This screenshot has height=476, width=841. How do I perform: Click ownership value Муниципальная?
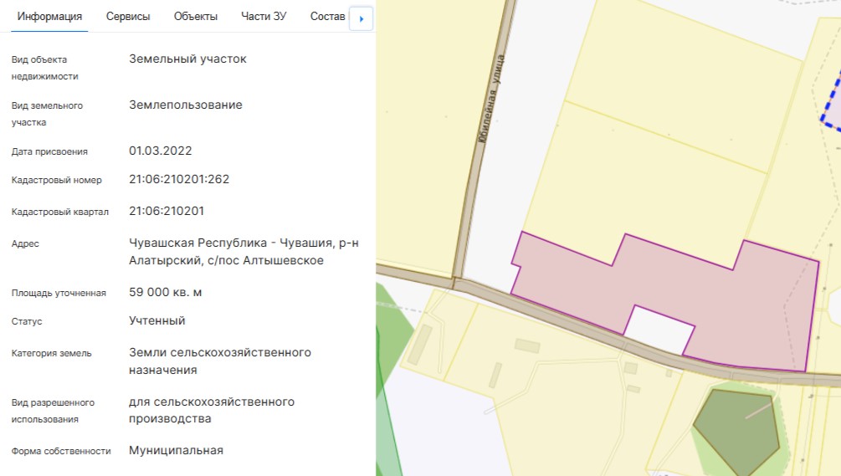[x=176, y=450]
